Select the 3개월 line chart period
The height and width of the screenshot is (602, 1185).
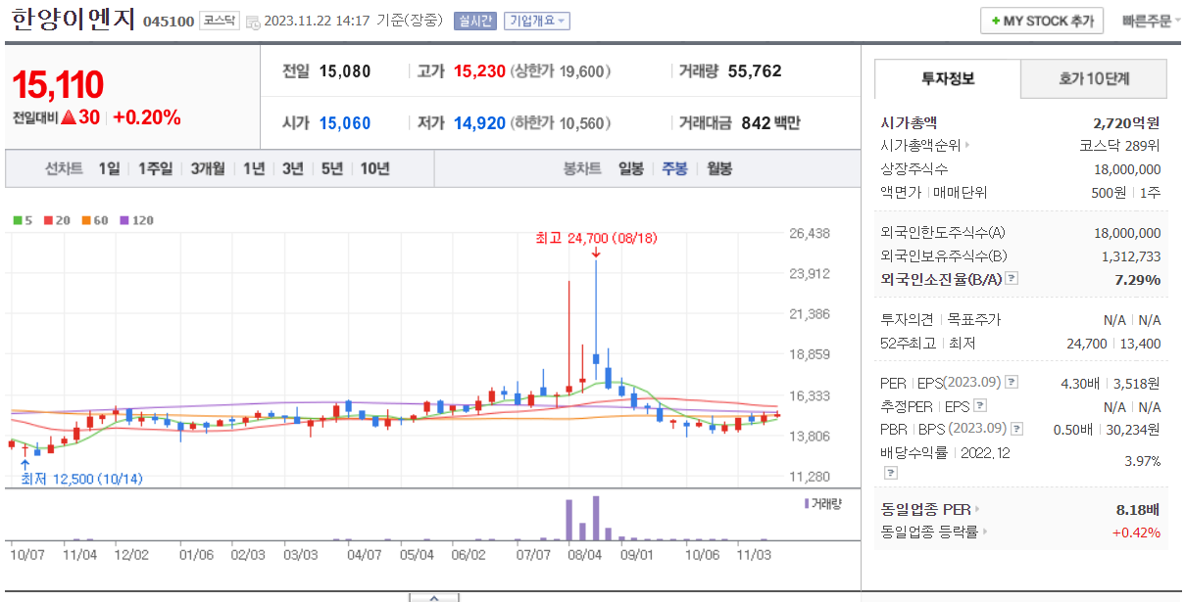pos(207,168)
